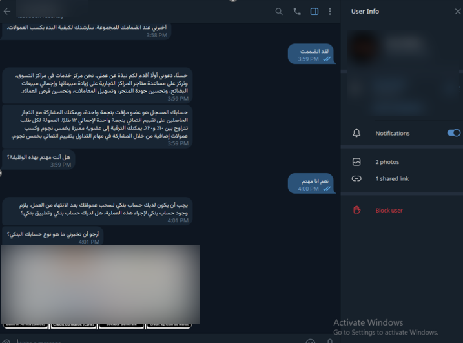This screenshot has width=463, height=343.
Task: Toggle the Notifications switch
Action: [453, 133]
